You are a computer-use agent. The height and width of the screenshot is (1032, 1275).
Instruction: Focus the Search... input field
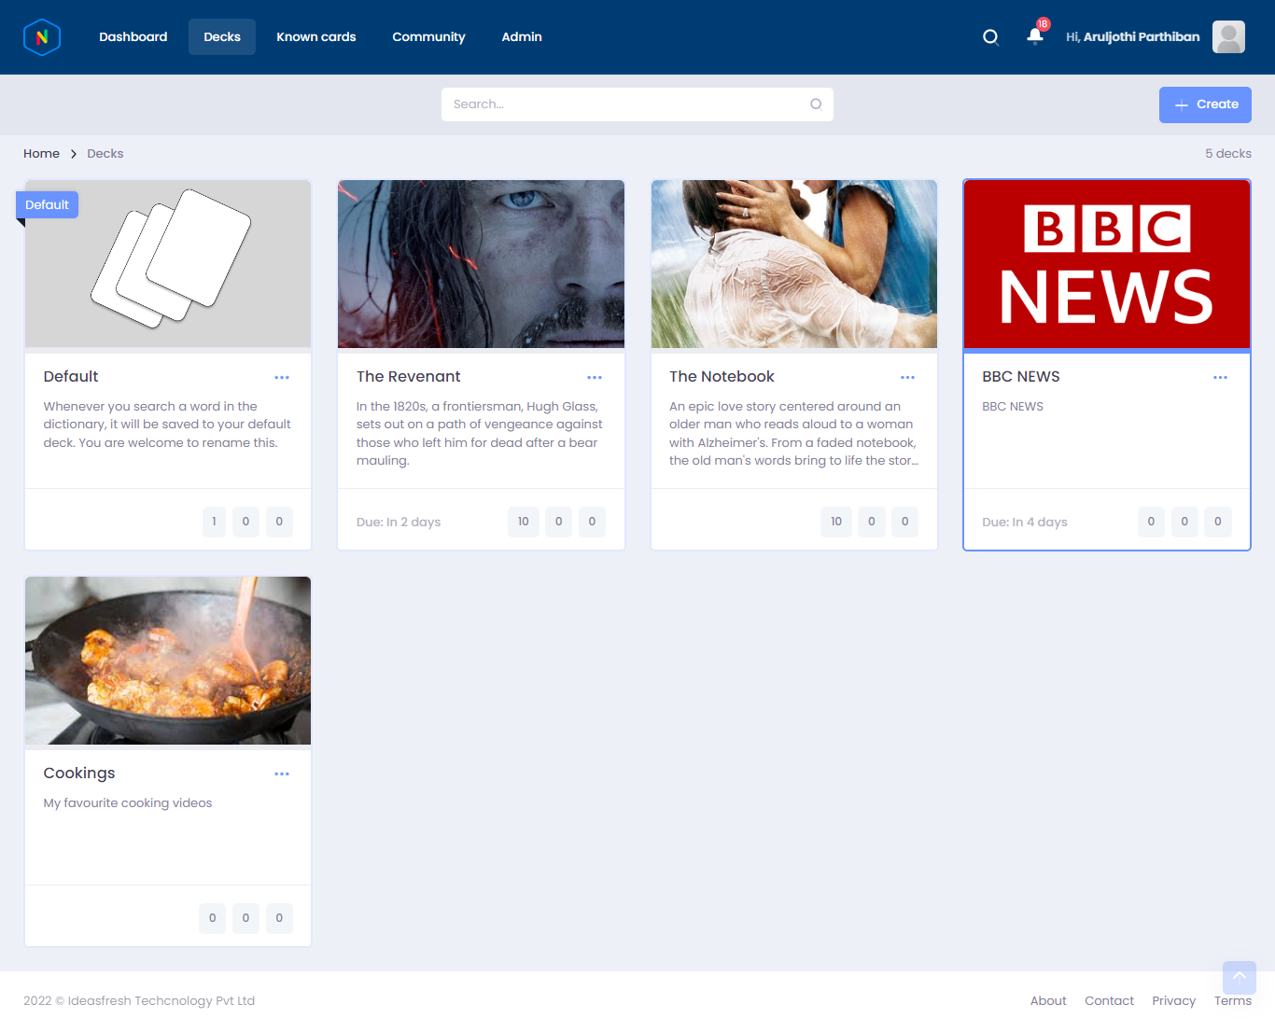click(637, 105)
